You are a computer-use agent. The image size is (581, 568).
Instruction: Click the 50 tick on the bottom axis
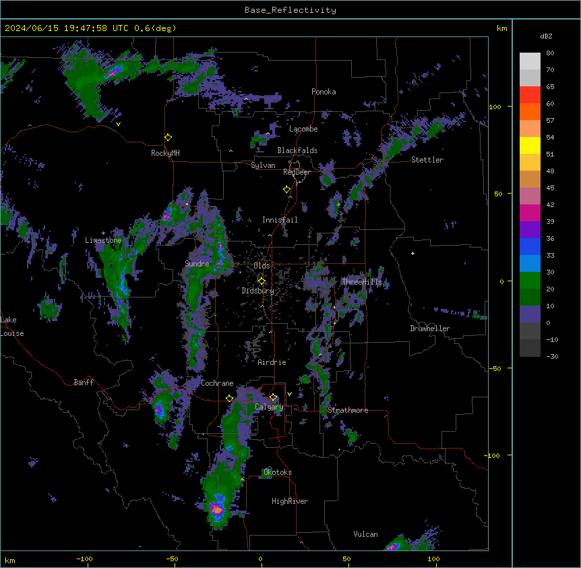pyautogui.click(x=346, y=559)
